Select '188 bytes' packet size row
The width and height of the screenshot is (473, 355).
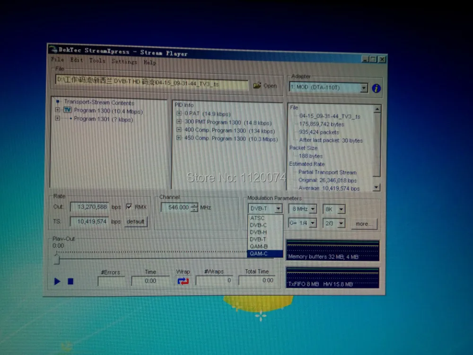[x=310, y=156]
